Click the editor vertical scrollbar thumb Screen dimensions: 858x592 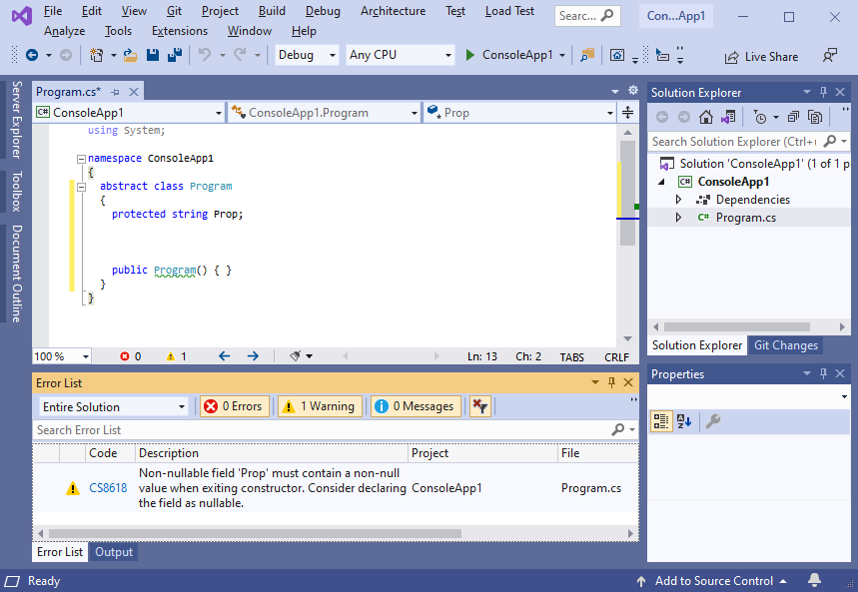(x=627, y=193)
